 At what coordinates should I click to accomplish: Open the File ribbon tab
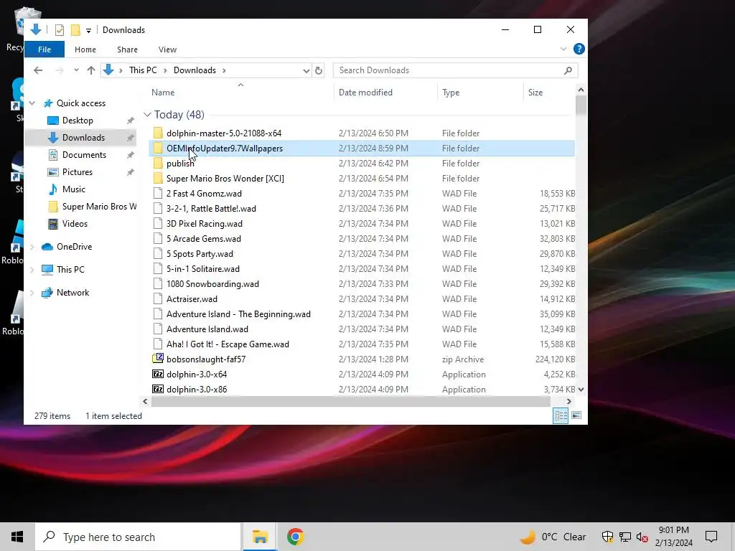tap(45, 50)
